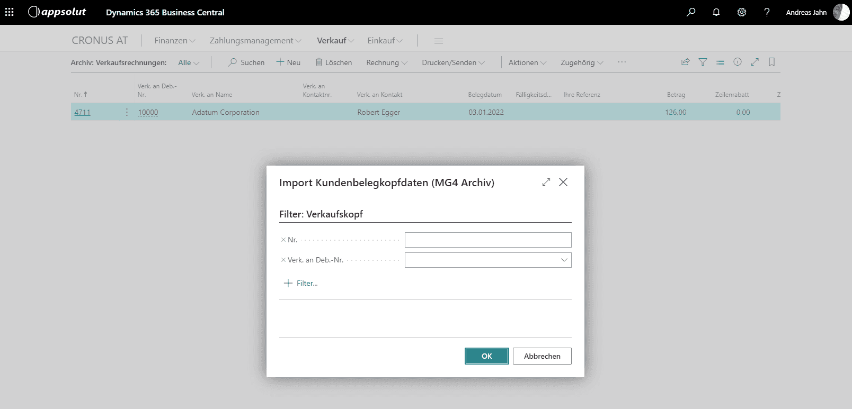Remove the Verk. an Deb.-Nr. filter
Screen dimensions: 852x409
[x=283, y=260]
